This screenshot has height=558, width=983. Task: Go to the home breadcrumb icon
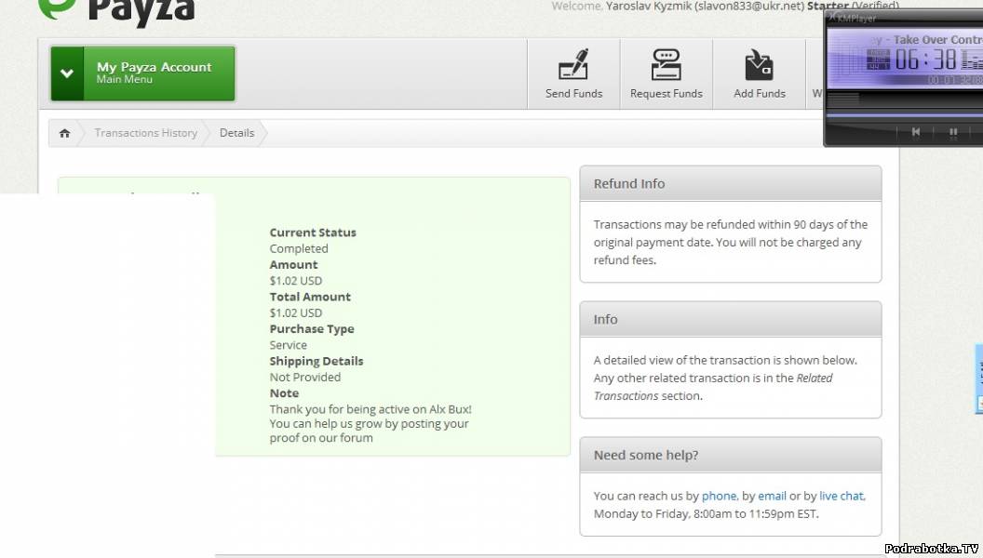[x=64, y=133]
